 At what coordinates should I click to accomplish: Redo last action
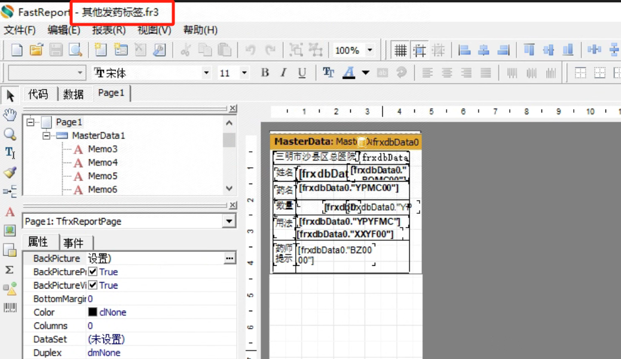[270, 50]
